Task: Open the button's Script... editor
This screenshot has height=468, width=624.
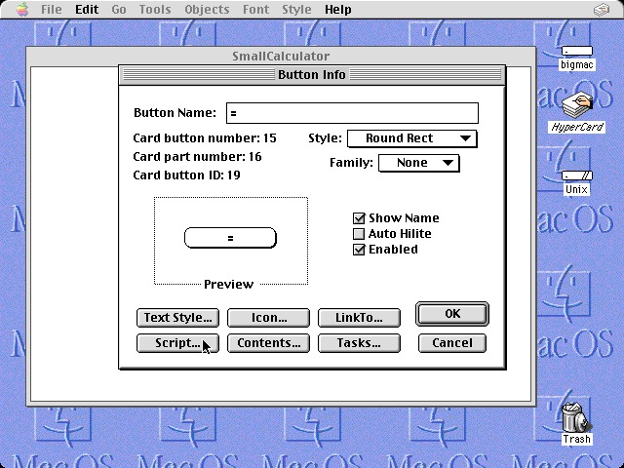Action: click(x=177, y=343)
